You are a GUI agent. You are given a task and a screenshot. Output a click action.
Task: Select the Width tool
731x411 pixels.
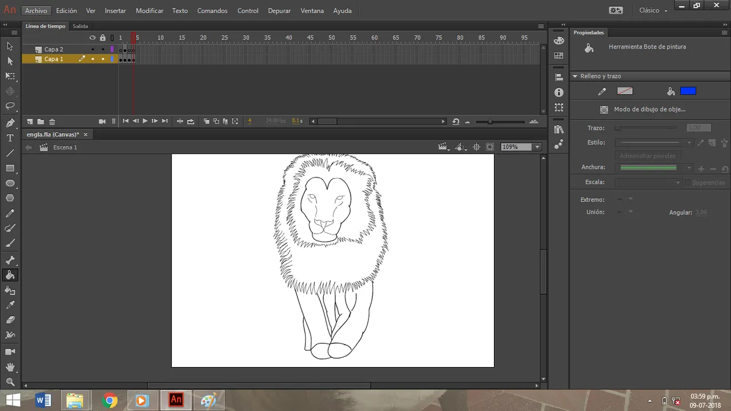10,335
